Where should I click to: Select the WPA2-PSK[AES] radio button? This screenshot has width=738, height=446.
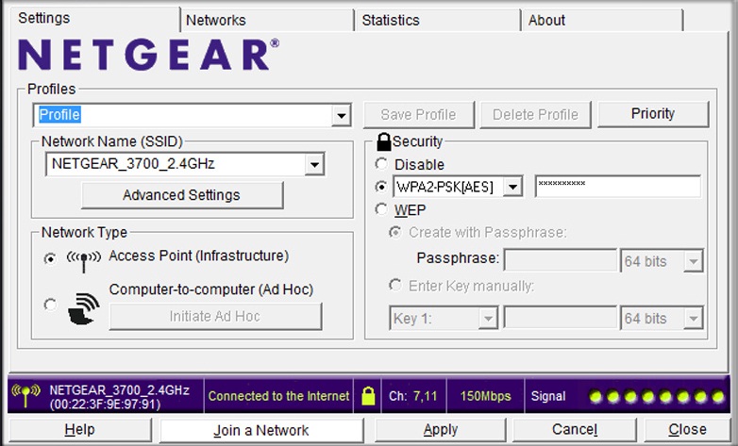tap(381, 187)
